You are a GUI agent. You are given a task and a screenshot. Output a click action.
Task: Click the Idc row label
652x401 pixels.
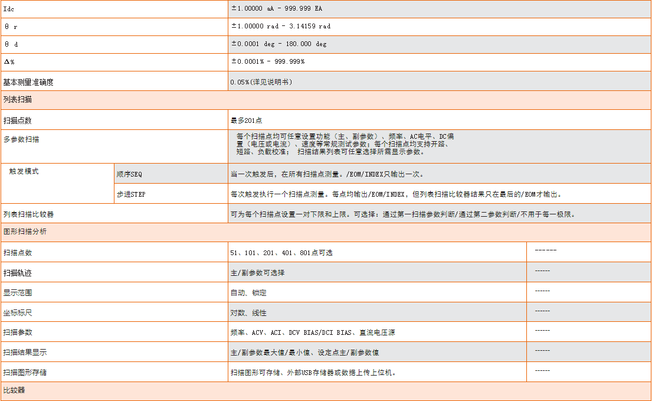pyautogui.click(x=9, y=9)
